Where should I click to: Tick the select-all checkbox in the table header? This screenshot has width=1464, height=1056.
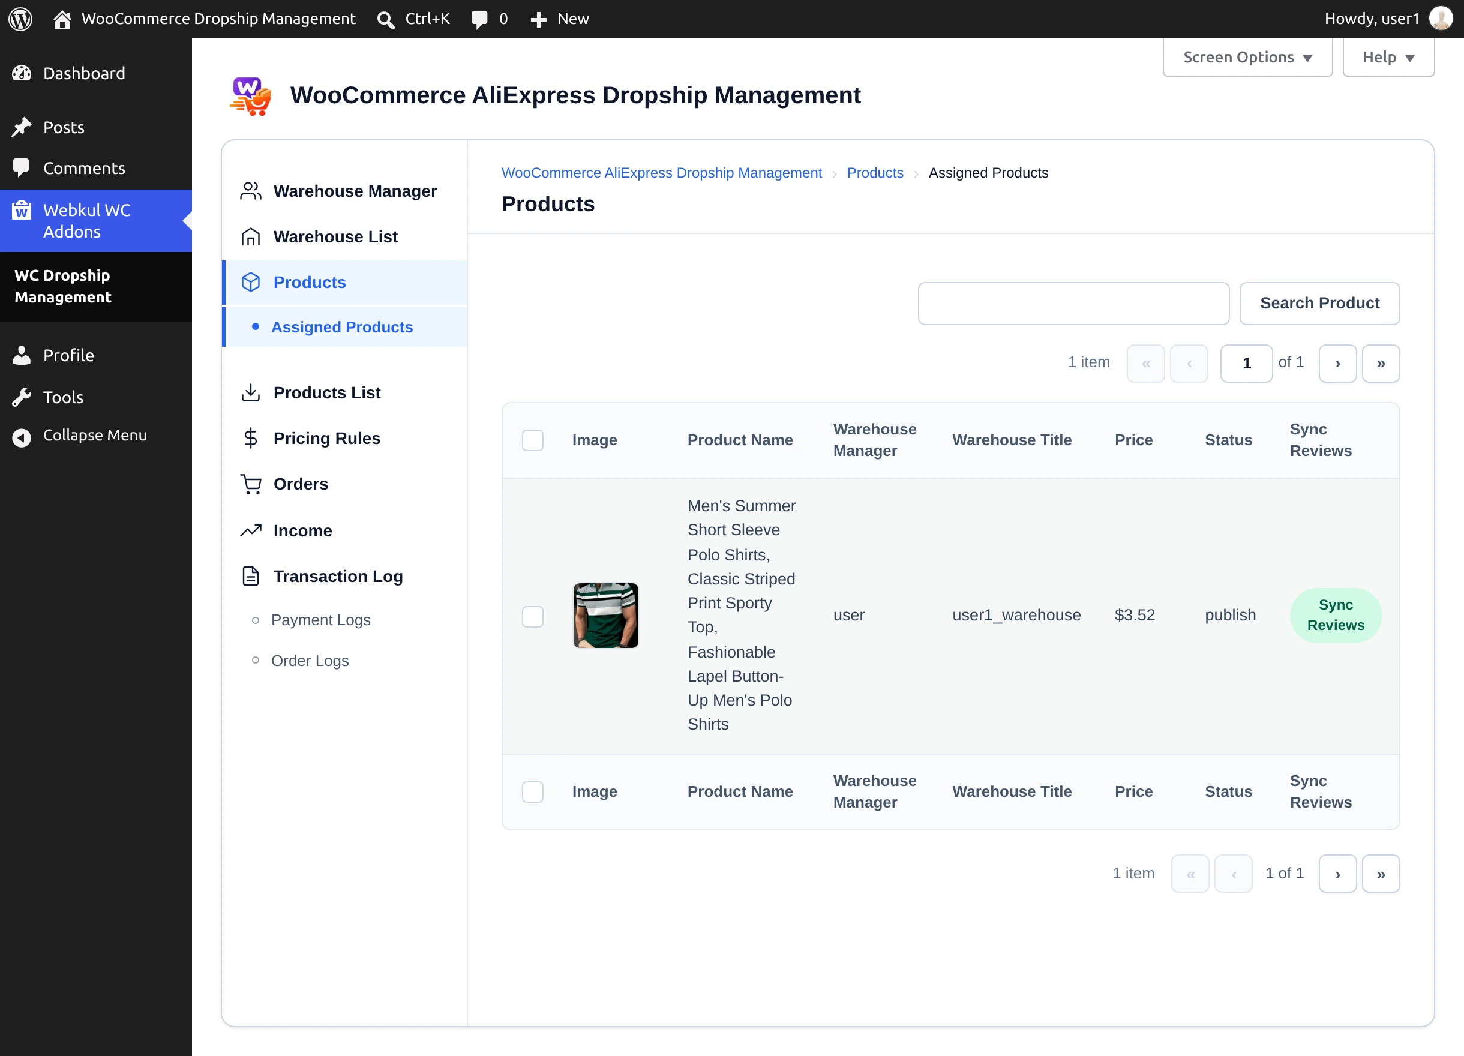click(533, 440)
